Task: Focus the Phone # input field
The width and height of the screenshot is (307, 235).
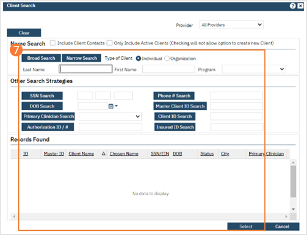Action: point(236,96)
